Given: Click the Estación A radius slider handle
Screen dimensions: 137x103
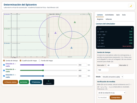Looking at the screenshot, I should (43, 65).
